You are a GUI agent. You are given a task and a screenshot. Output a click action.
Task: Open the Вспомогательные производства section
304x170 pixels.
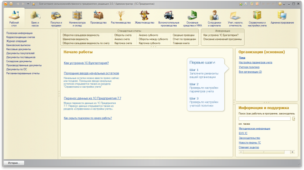[169, 19]
